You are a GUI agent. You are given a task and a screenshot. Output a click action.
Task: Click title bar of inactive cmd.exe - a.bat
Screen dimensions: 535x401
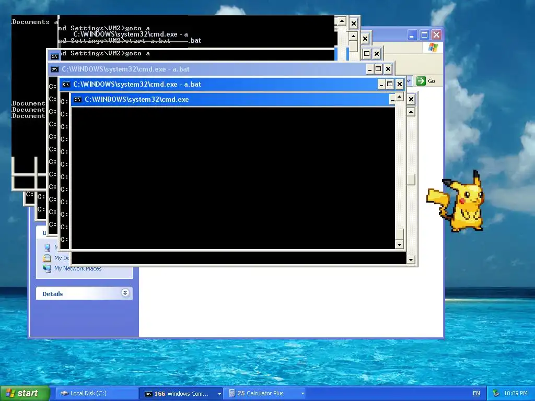point(220,69)
